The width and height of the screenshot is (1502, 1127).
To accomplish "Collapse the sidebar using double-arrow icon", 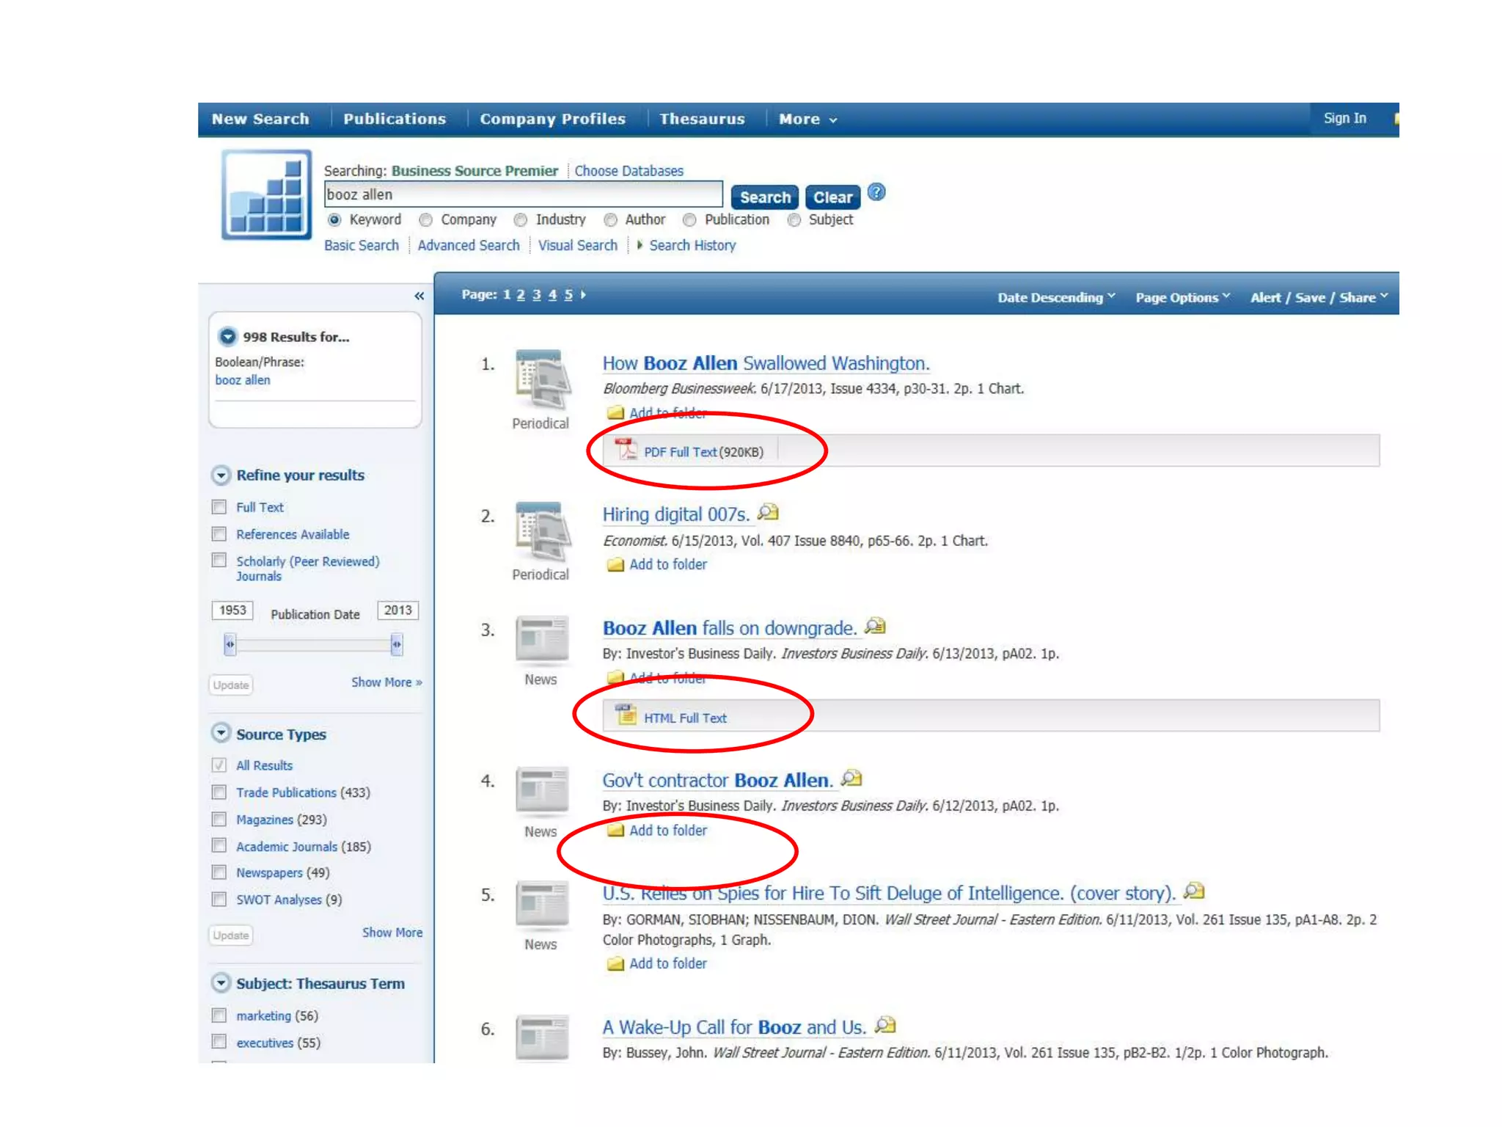I will (x=419, y=296).
